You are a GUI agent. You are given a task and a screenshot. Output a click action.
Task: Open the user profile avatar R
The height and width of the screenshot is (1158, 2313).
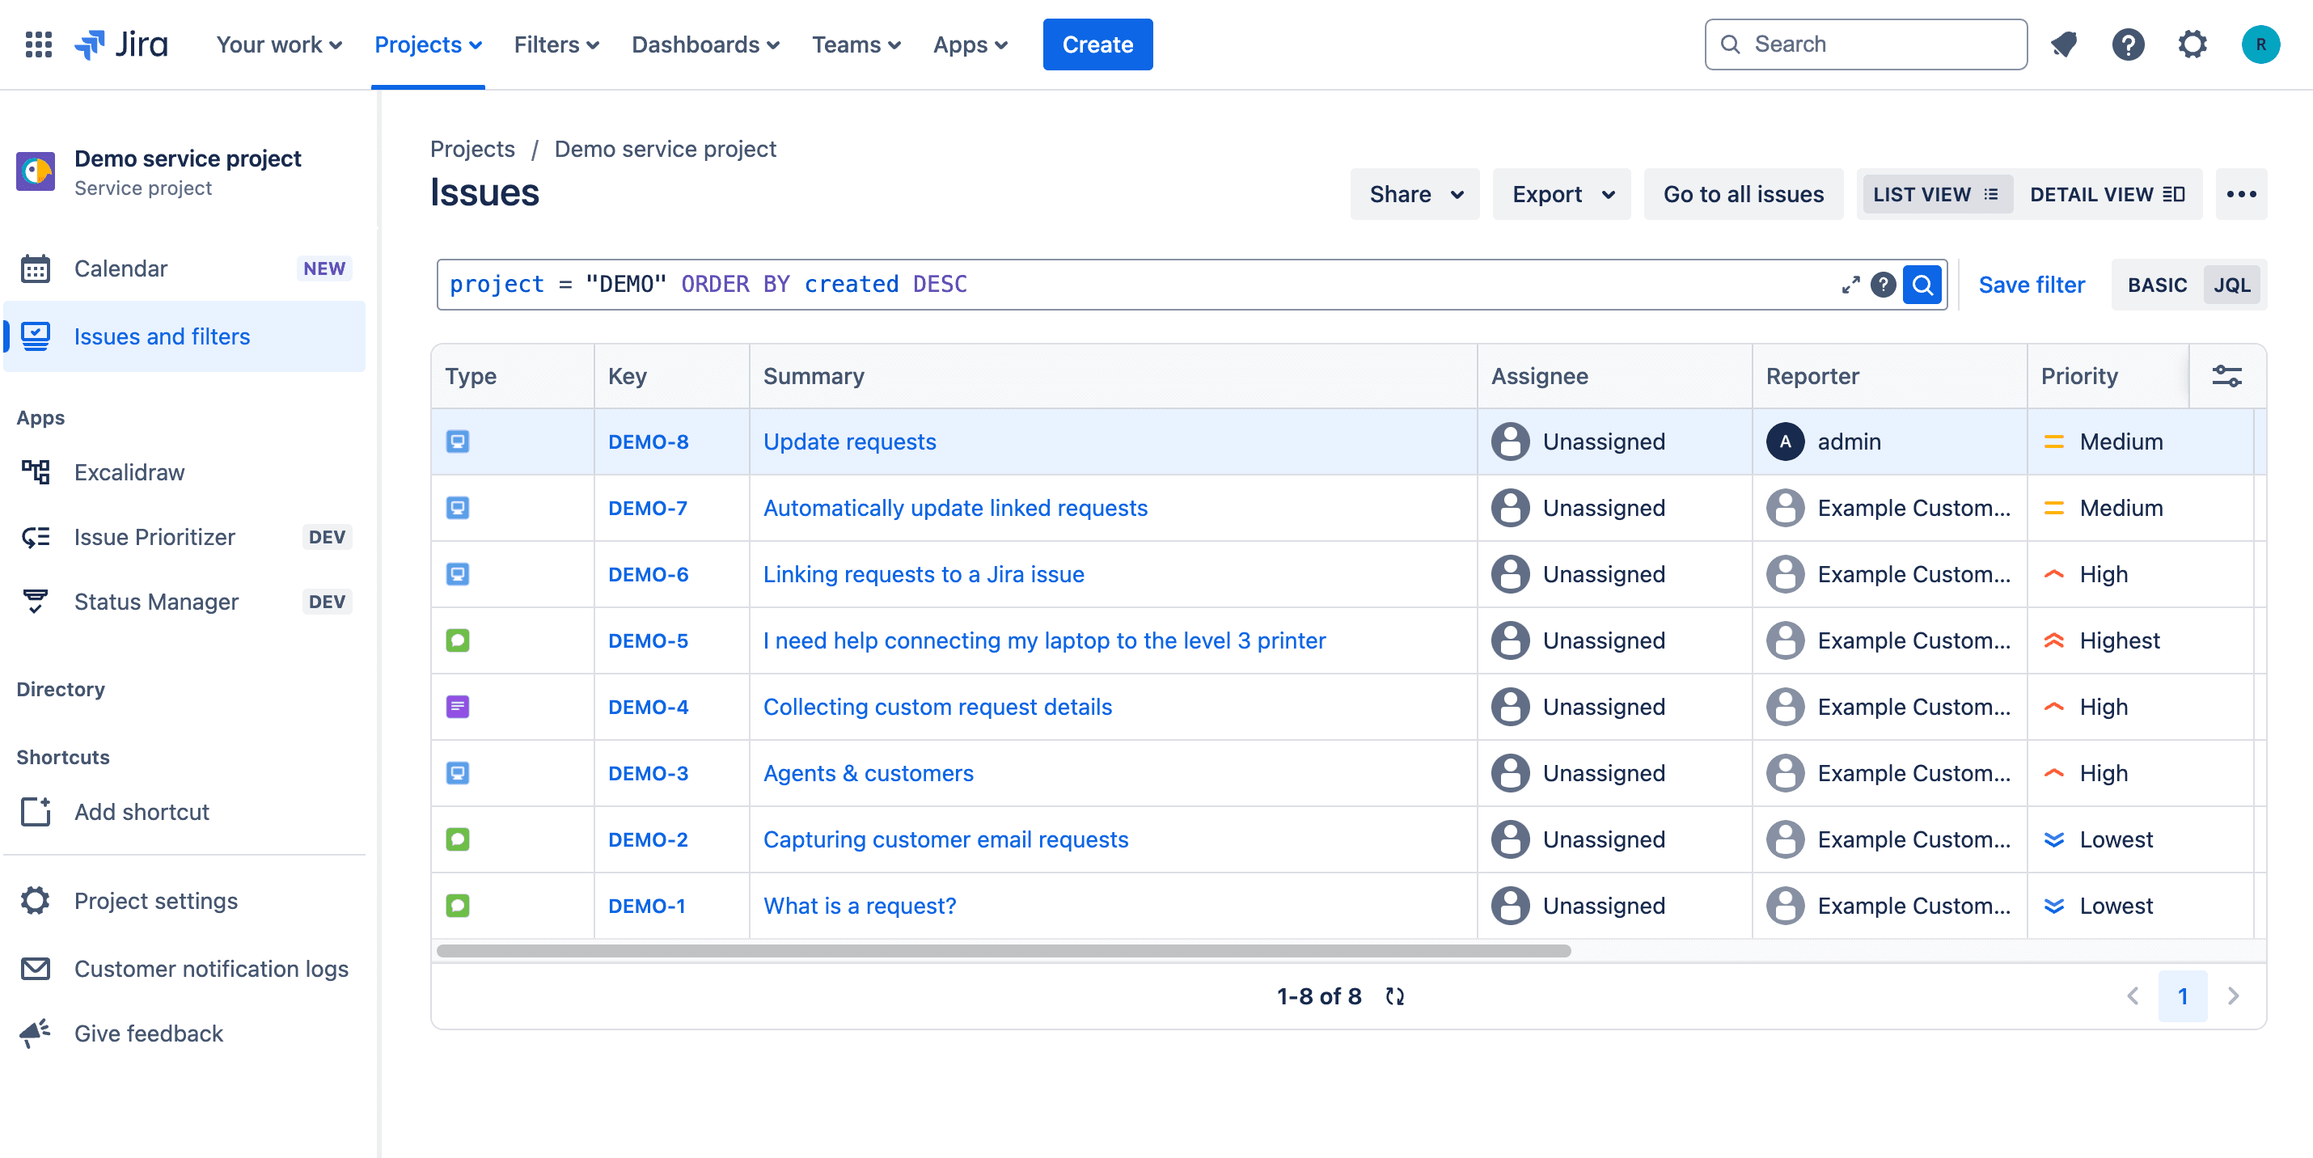(x=2260, y=44)
